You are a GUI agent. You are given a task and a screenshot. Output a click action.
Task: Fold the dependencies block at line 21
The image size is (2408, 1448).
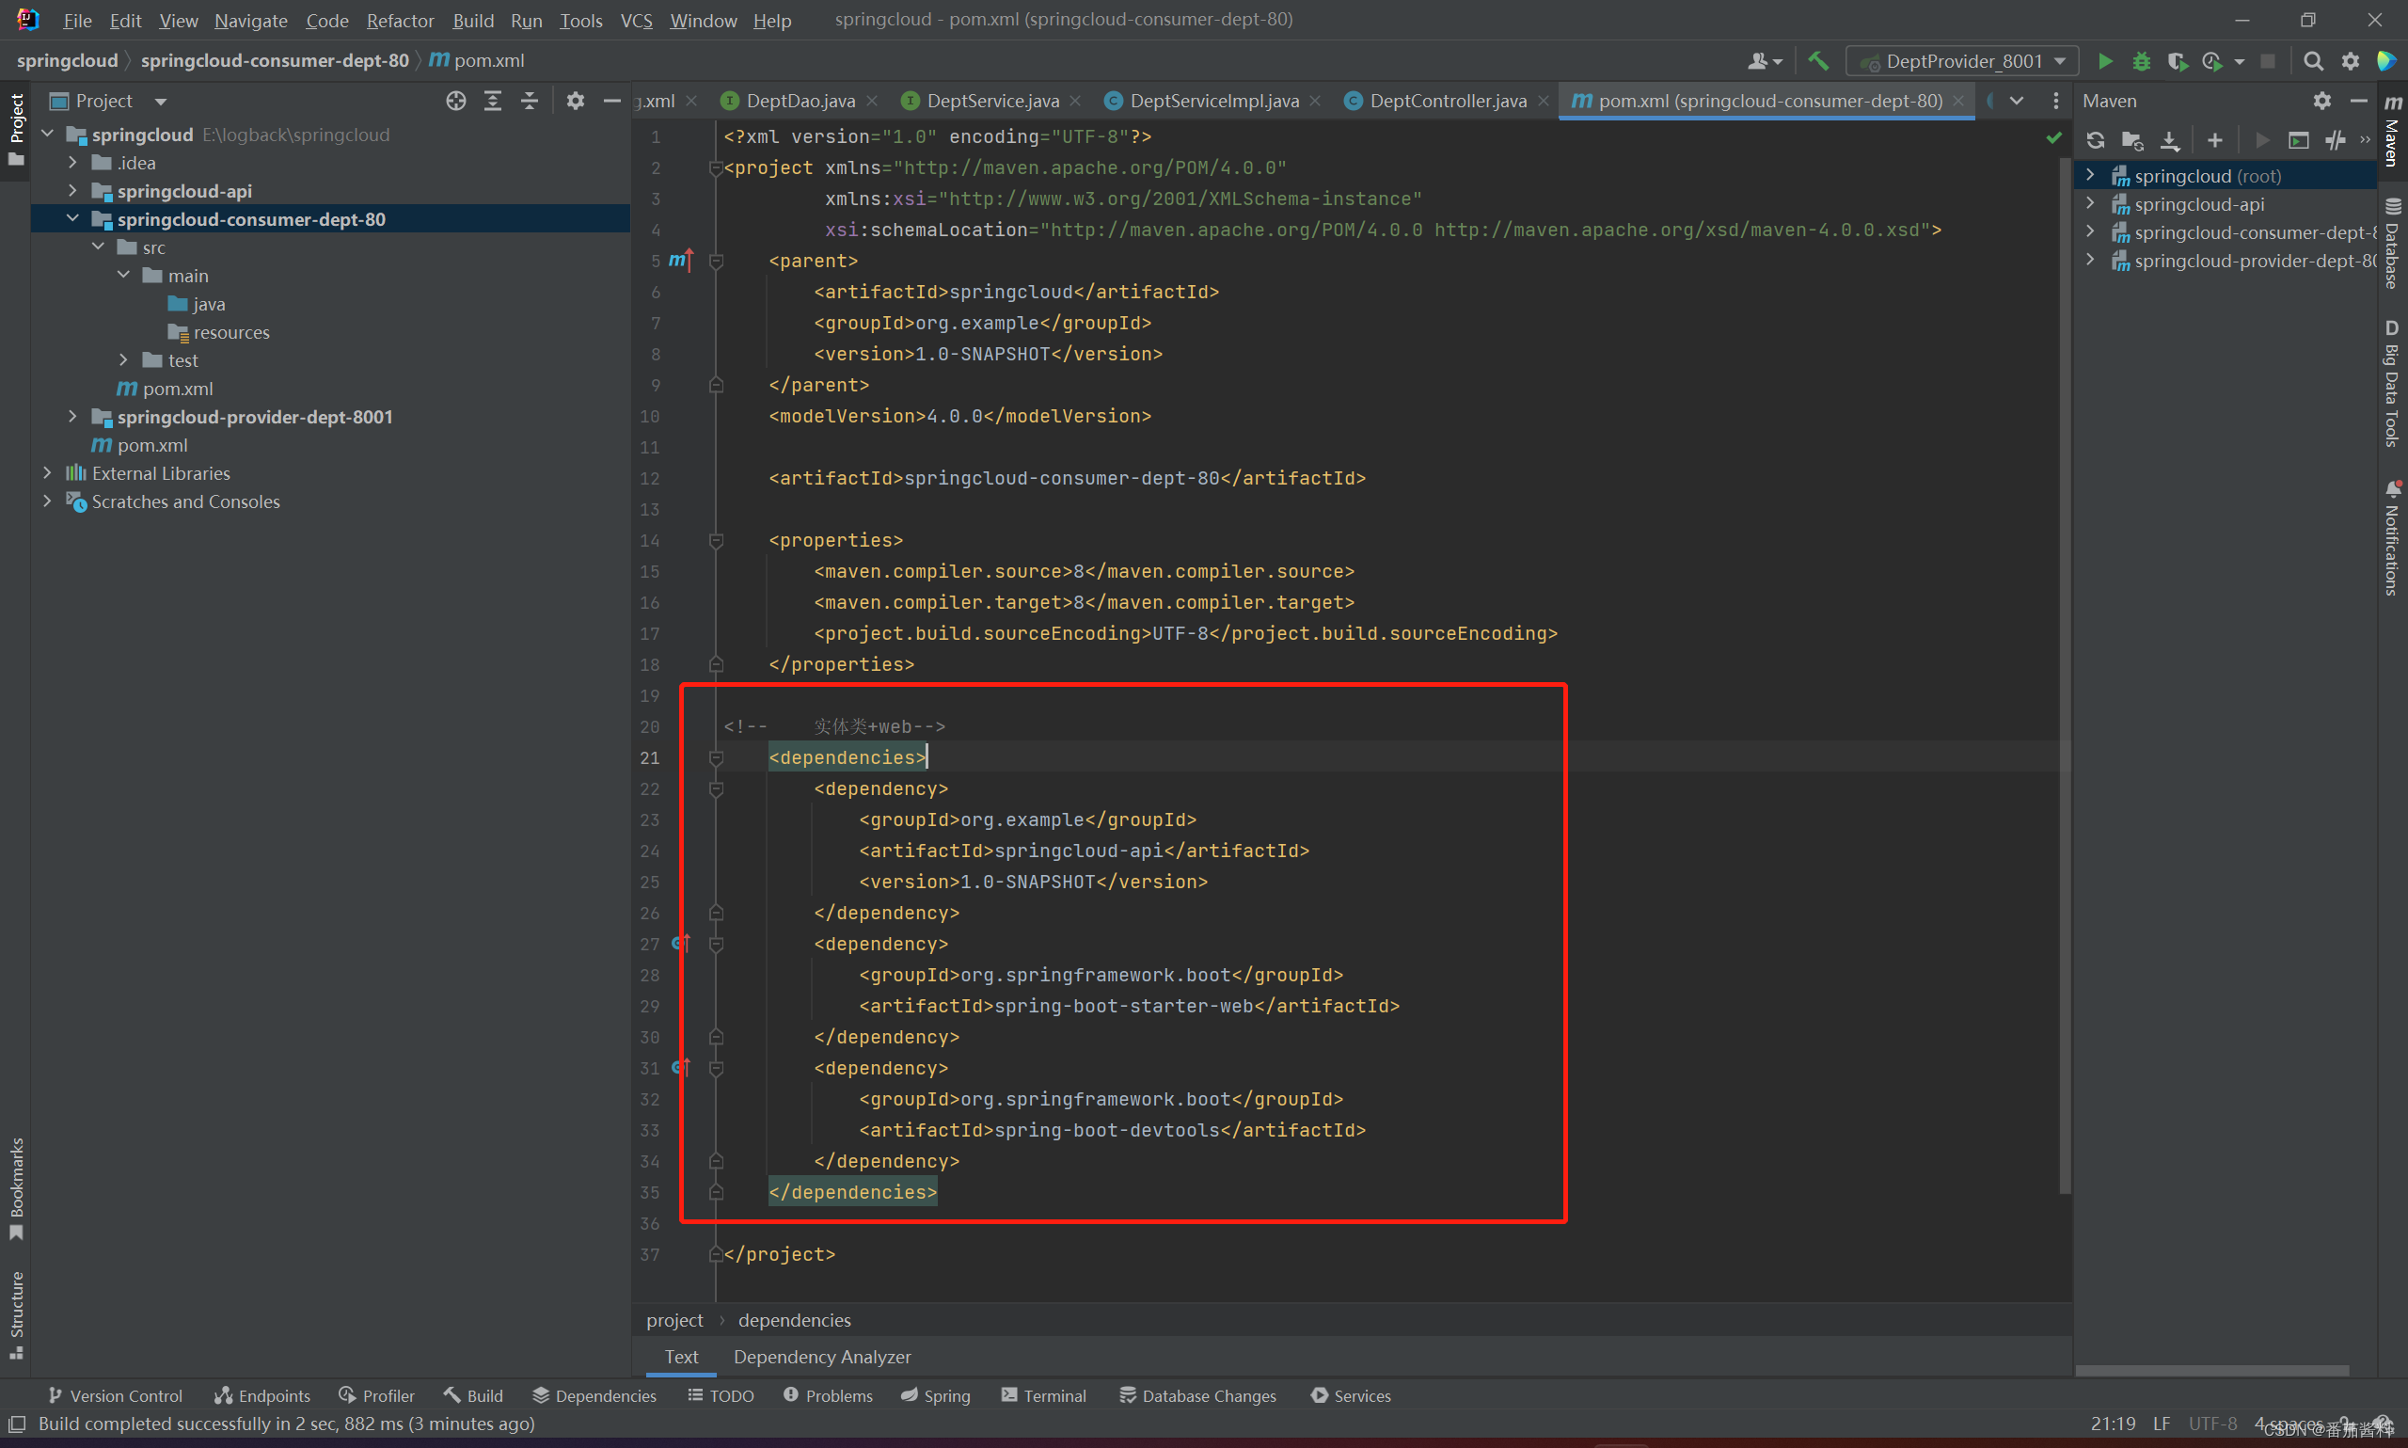(716, 758)
